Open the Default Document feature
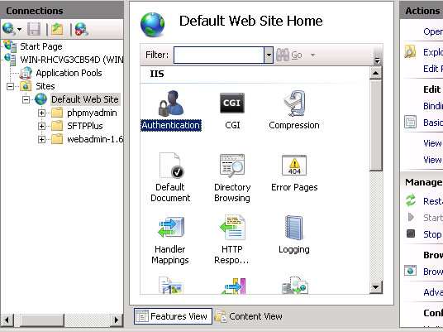Image resolution: width=443 pixels, height=332 pixels. click(x=170, y=177)
